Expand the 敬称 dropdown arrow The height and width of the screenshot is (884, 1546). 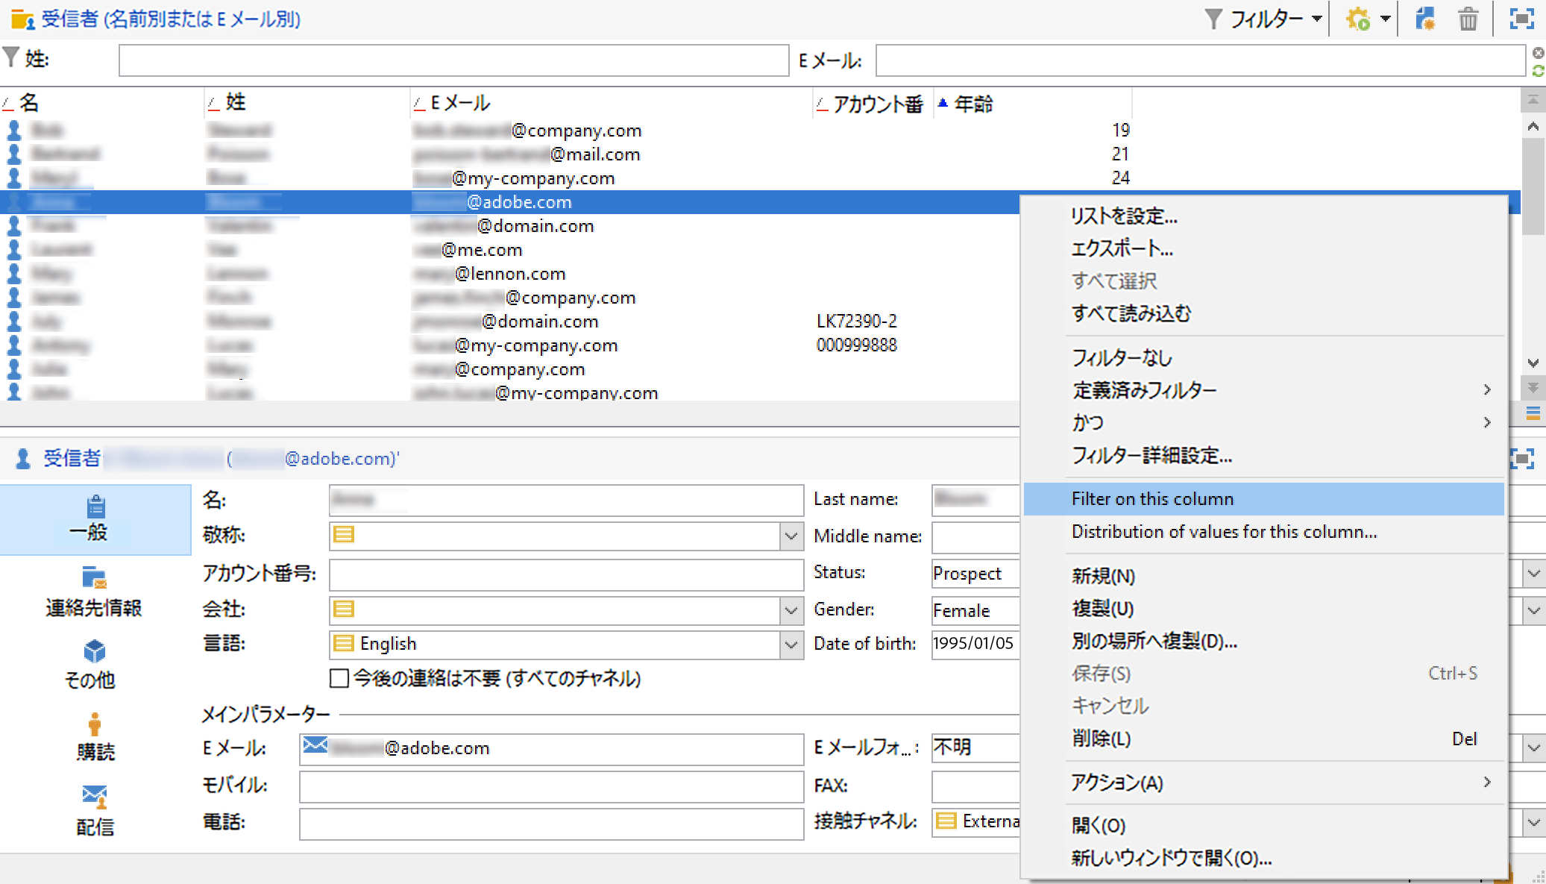coord(791,536)
